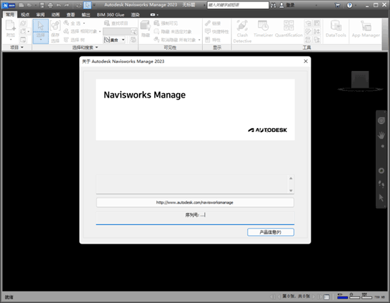
Task: Click Sign In (登录) in title bar
Action: pos(290,5)
